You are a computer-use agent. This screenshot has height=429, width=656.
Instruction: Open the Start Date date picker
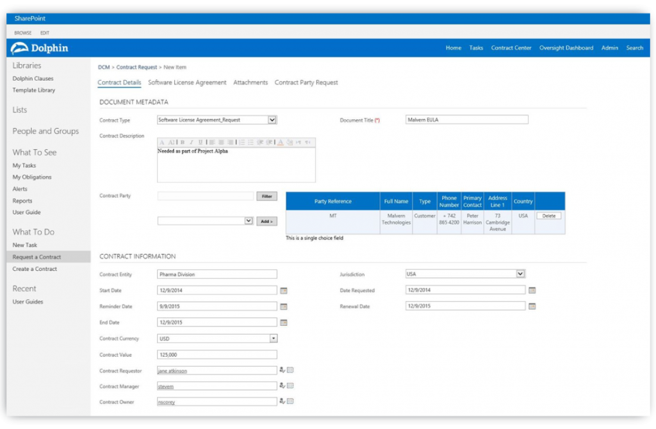[x=283, y=290]
